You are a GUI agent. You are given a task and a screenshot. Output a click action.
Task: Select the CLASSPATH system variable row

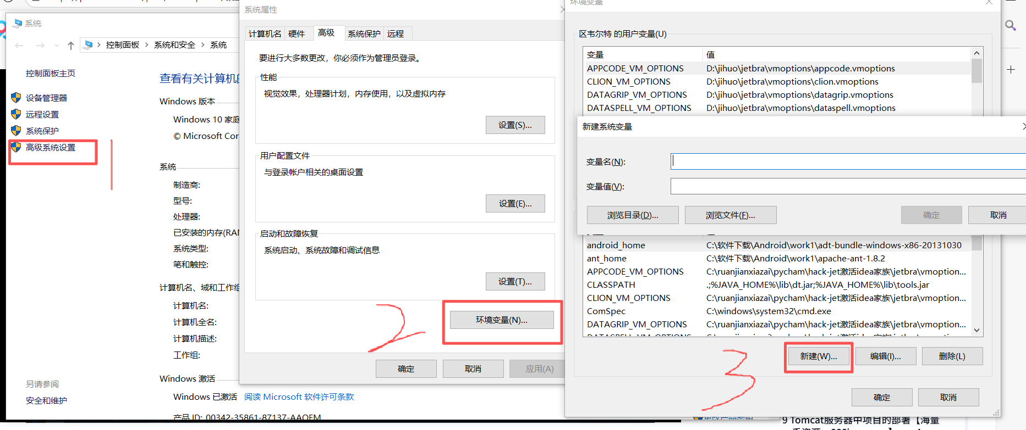778,284
